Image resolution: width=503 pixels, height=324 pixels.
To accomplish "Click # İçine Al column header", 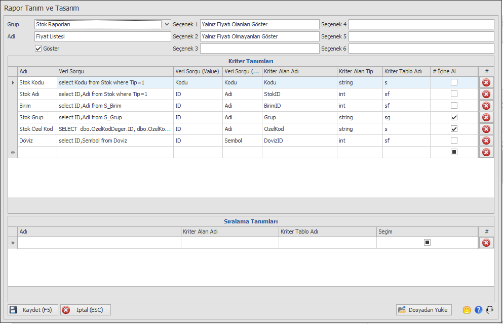I will click(454, 71).
